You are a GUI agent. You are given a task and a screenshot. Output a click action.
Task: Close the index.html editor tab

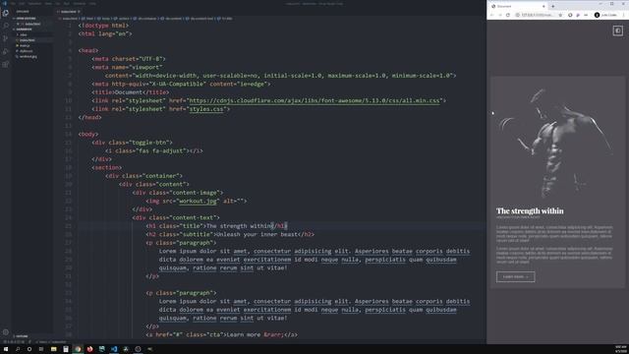click(79, 12)
